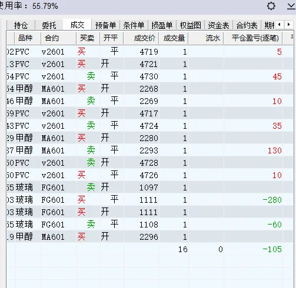
Task: Click 买 in the 2268 甲醇 row
Action: (81, 89)
